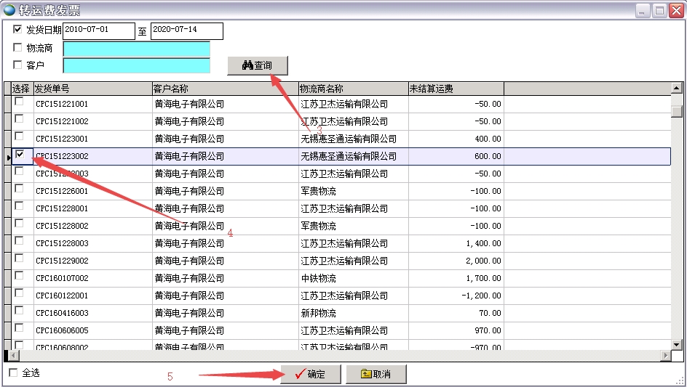687x387 pixels.
Task: Enable the 客户 filter checkbox
Action: [17, 65]
